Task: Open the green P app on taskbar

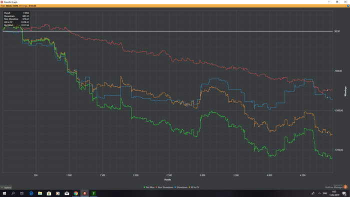Action: 93,193
